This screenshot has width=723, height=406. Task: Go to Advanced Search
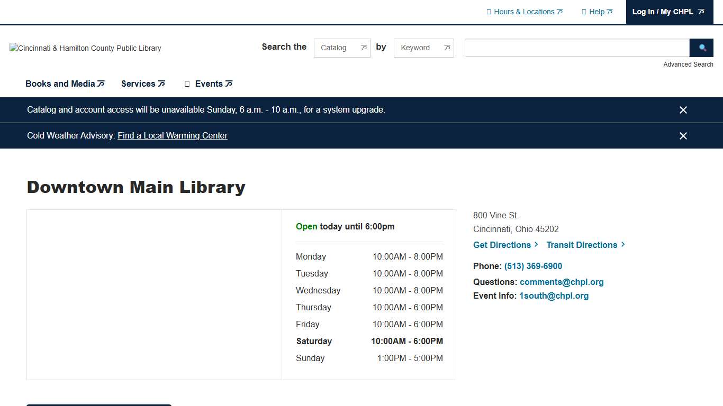click(688, 64)
